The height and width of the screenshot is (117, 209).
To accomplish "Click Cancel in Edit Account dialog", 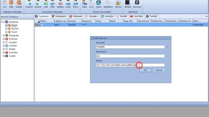I will coord(159,70).
